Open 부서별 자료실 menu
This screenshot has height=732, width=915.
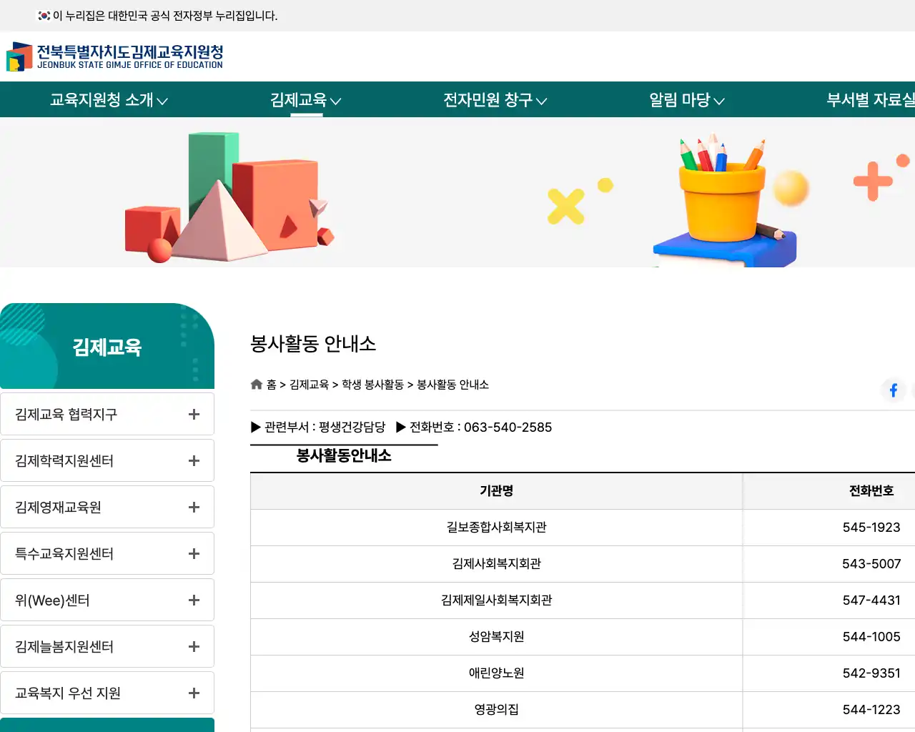pos(871,99)
